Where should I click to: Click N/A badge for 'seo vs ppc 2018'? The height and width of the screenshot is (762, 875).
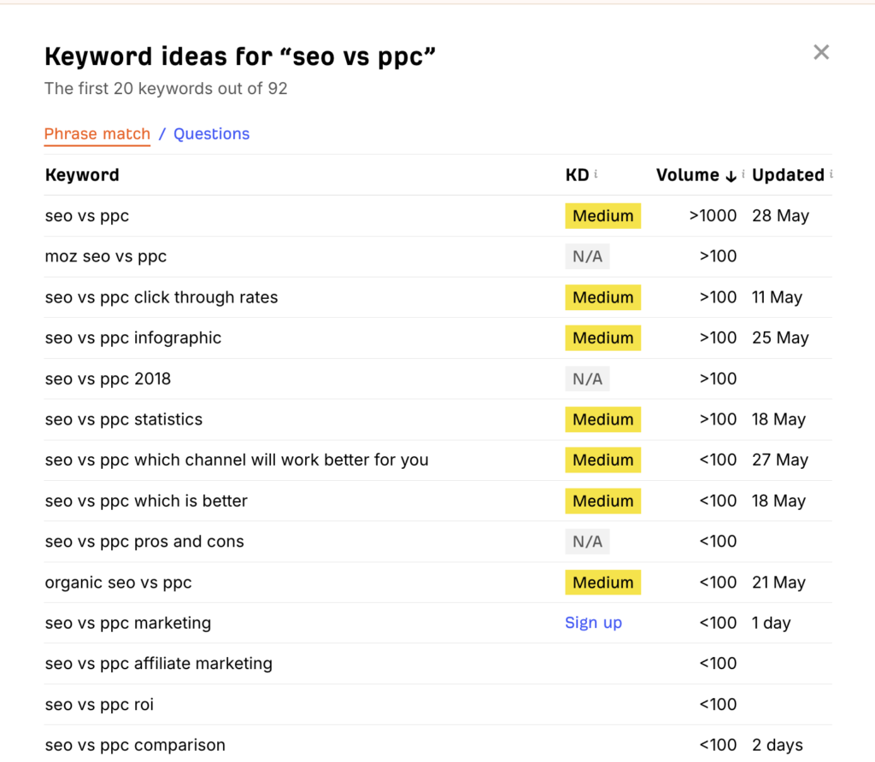click(x=587, y=378)
